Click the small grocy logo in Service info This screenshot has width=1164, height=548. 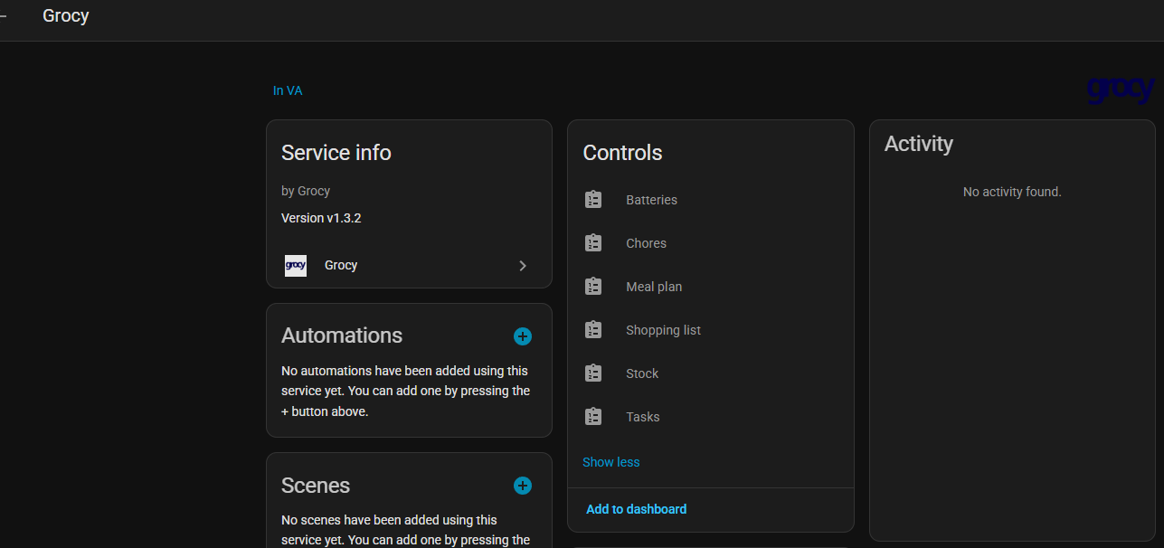(x=296, y=265)
